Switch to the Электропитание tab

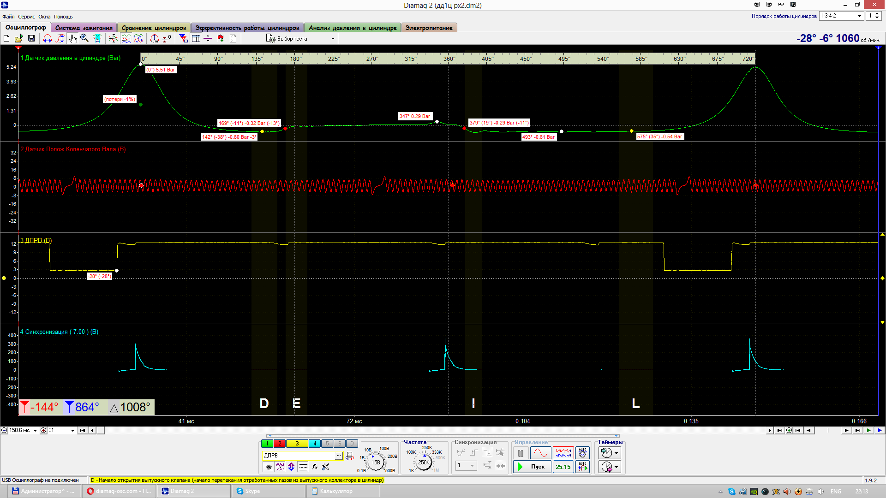[429, 28]
